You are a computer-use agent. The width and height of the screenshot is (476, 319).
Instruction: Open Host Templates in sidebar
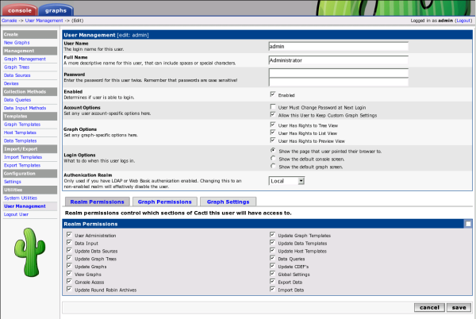[x=20, y=133]
